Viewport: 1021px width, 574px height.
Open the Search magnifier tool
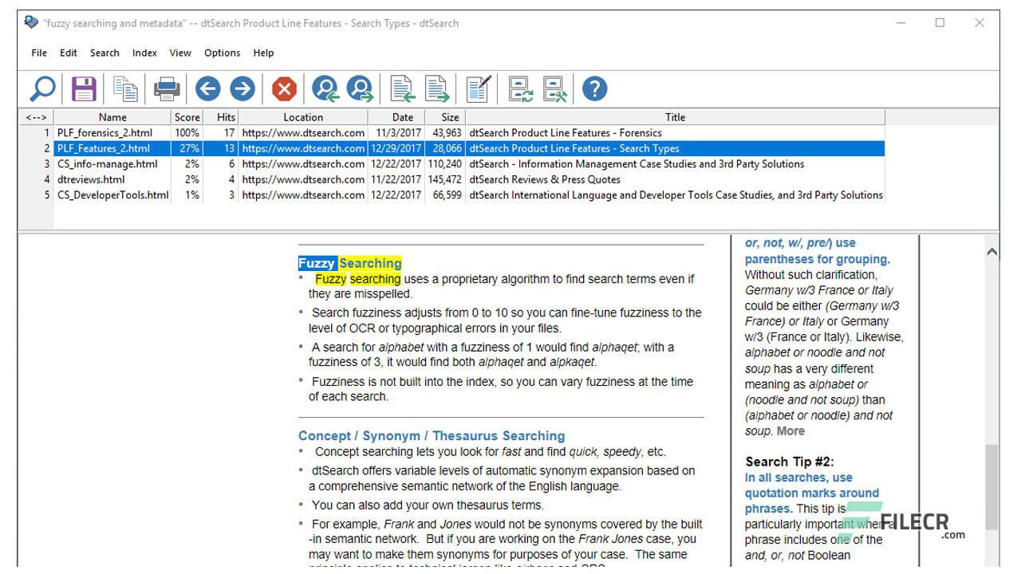pos(42,88)
